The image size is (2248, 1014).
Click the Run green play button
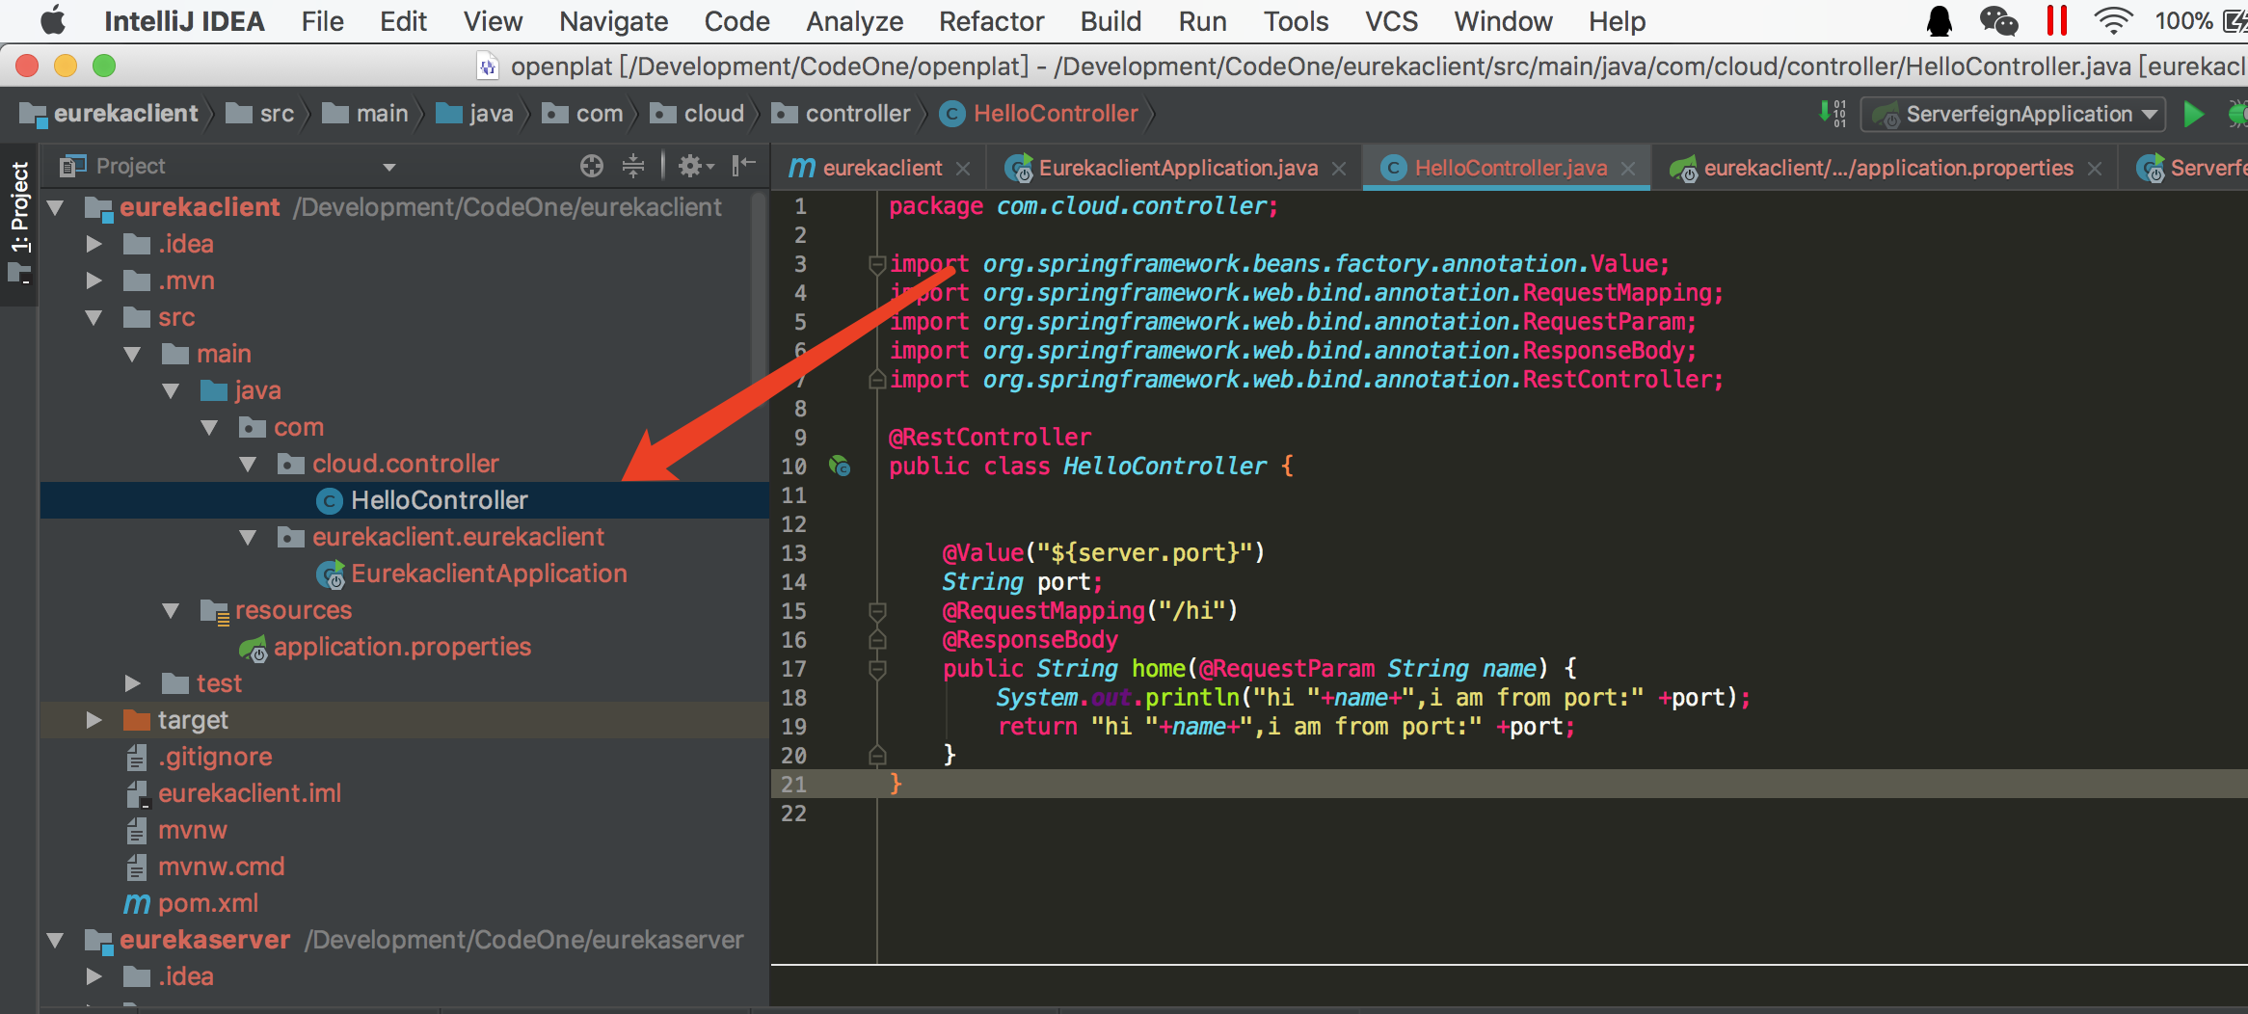tap(2193, 114)
